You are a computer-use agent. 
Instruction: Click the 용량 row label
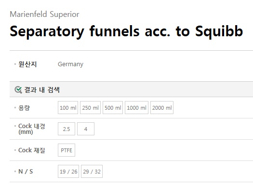click(x=24, y=108)
